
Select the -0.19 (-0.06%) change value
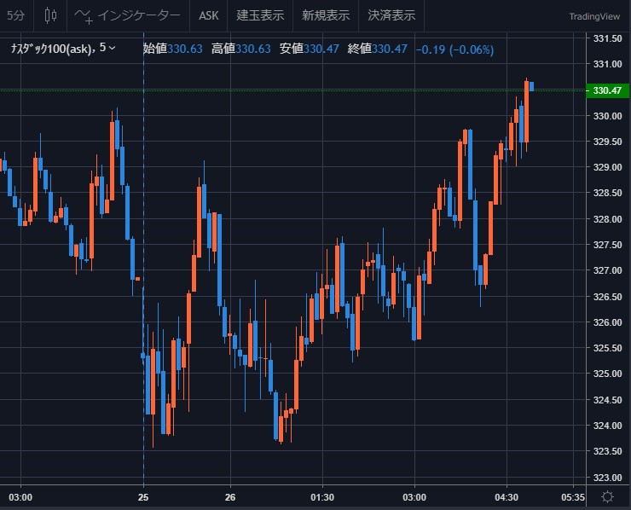(x=454, y=49)
